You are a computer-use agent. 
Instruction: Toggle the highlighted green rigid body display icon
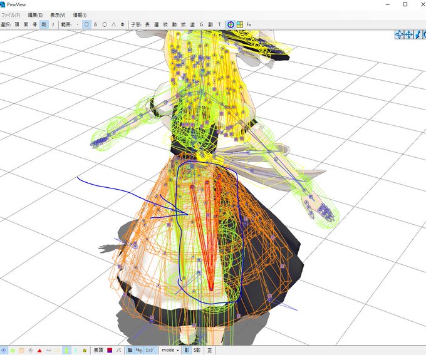(67, 351)
